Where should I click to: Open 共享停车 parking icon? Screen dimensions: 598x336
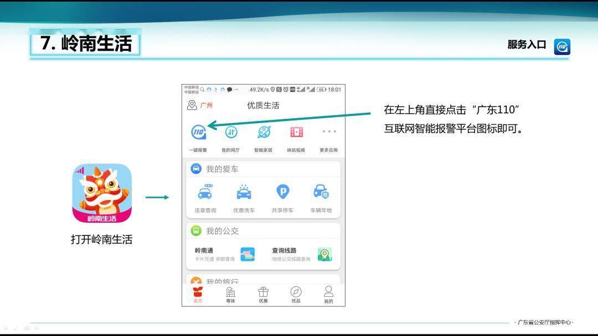coord(282,192)
